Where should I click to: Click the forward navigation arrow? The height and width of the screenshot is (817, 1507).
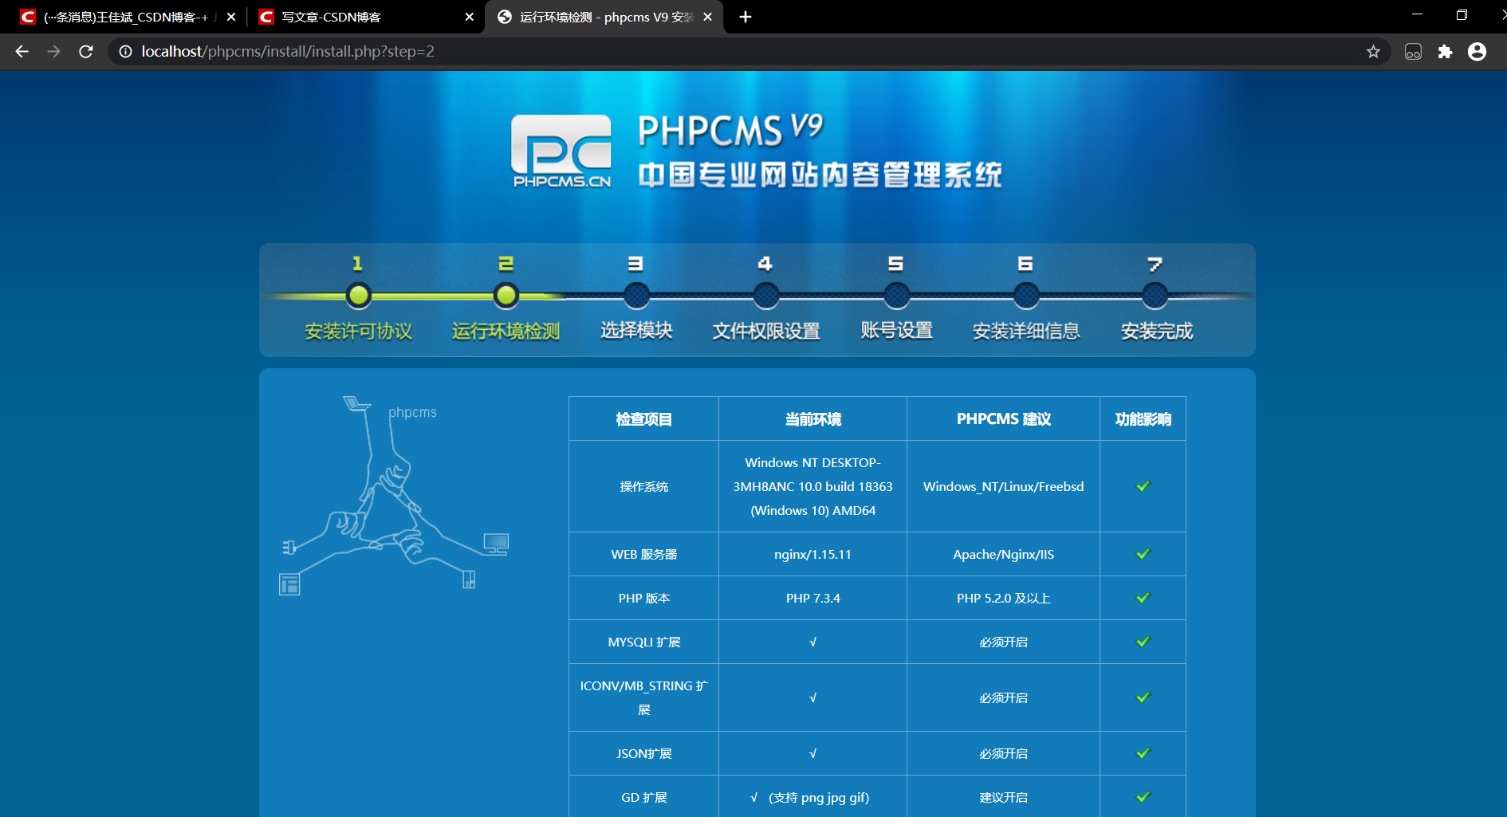pyautogui.click(x=53, y=52)
